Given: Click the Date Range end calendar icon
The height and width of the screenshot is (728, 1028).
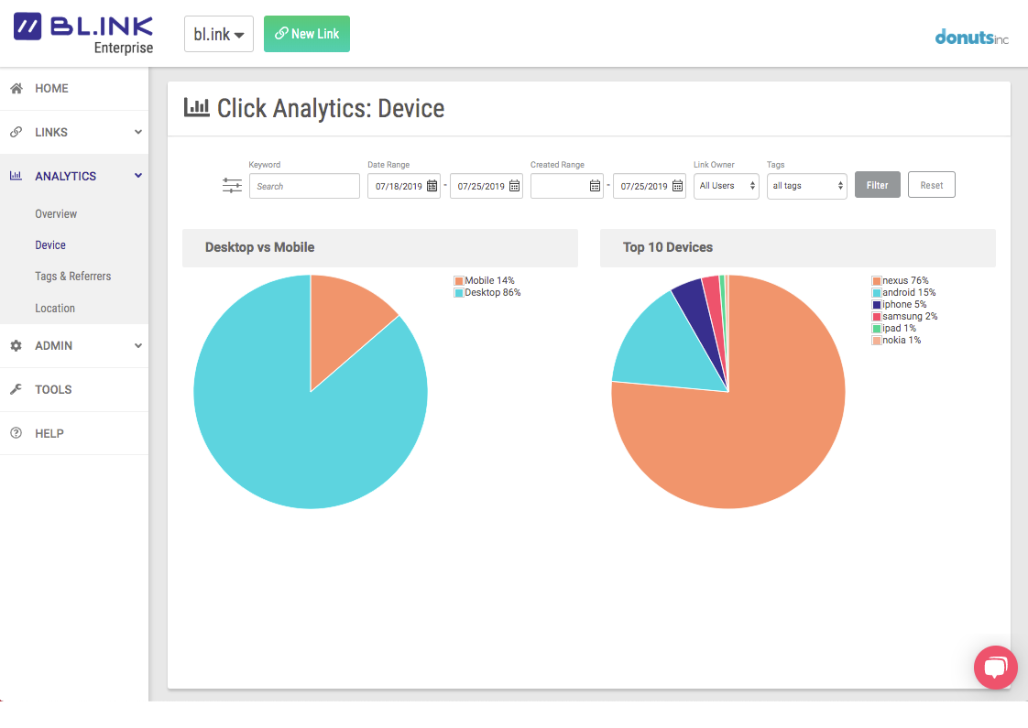Looking at the screenshot, I should point(514,186).
